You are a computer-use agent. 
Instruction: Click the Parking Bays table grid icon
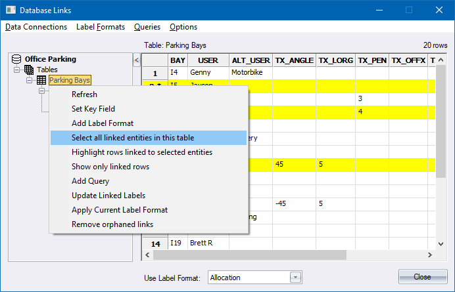click(x=41, y=80)
